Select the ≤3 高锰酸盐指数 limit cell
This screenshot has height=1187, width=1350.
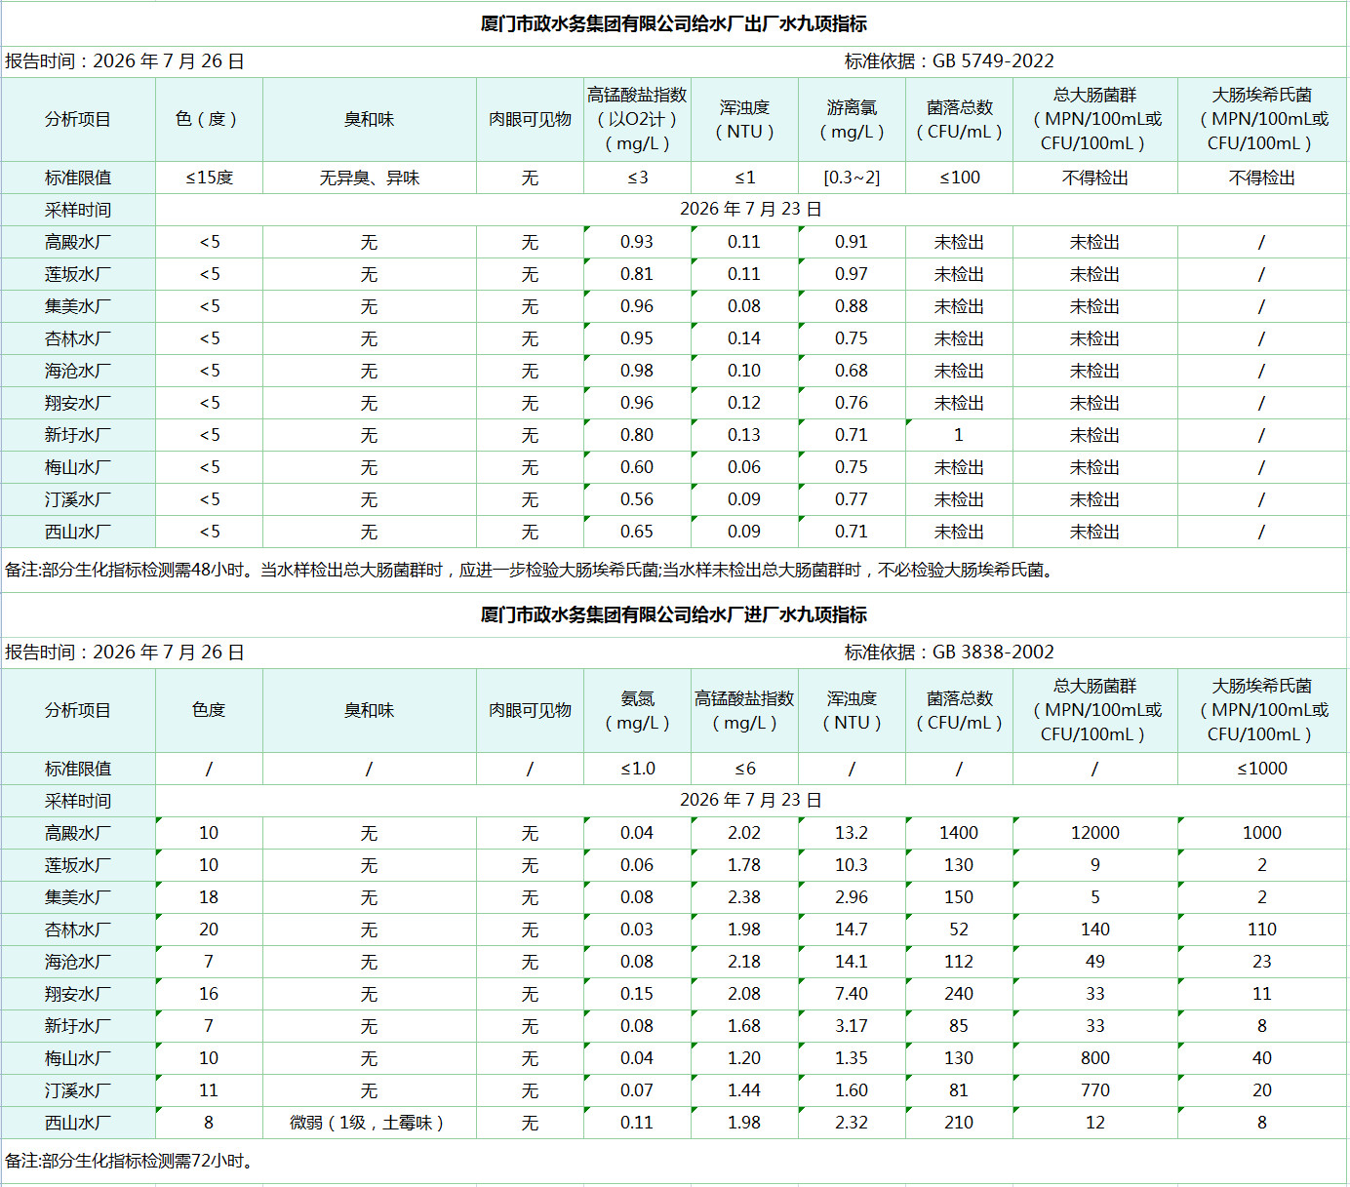click(x=637, y=178)
